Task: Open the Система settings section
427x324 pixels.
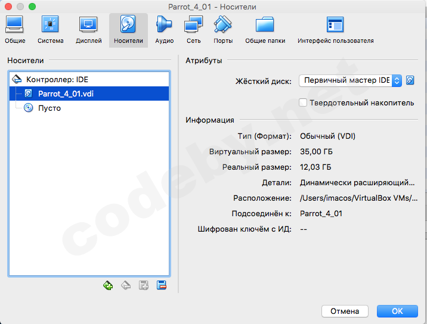Action: tap(50, 30)
